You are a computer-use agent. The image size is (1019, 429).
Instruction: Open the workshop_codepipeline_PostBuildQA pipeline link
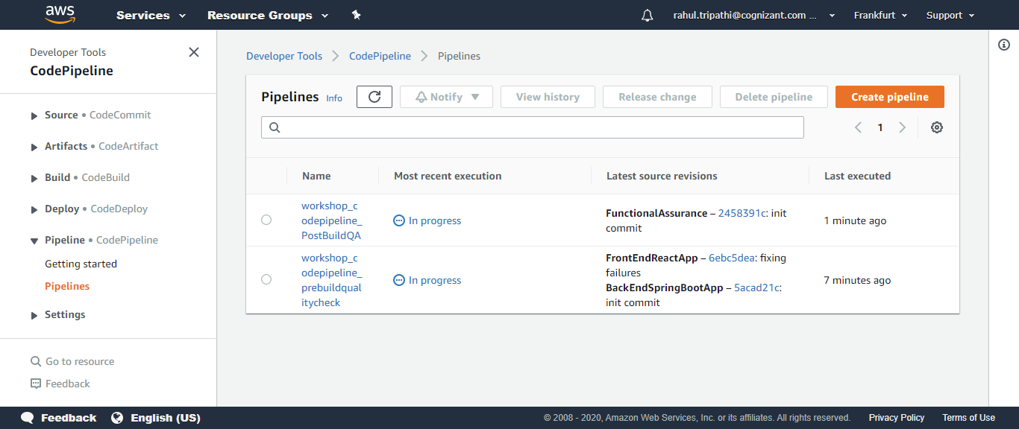[x=331, y=220]
